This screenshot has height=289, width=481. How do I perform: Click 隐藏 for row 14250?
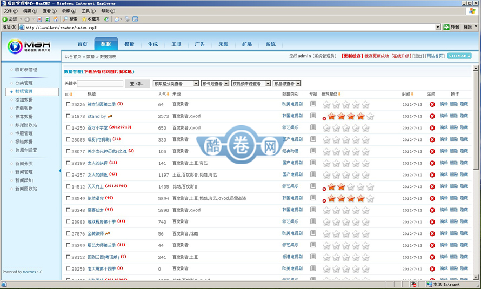coord(464,127)
